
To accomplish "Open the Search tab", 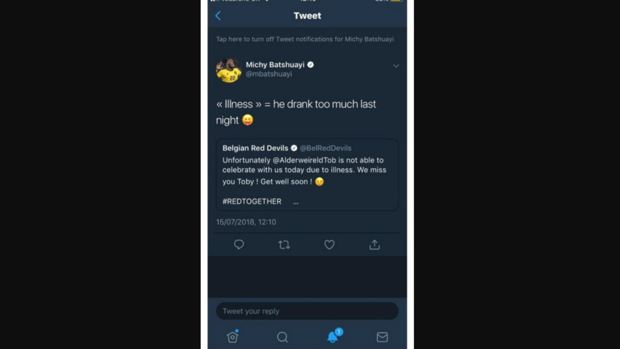I will tap(282, 337).
